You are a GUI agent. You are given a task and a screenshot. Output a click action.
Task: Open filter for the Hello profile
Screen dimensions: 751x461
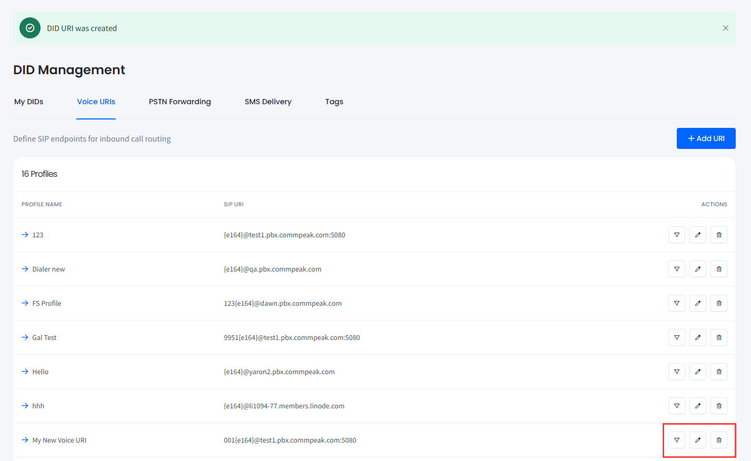tap(677, 372)
